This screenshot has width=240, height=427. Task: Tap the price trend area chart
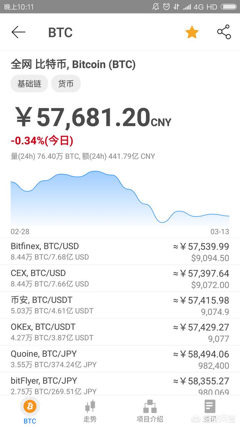[x=120, y=198]
